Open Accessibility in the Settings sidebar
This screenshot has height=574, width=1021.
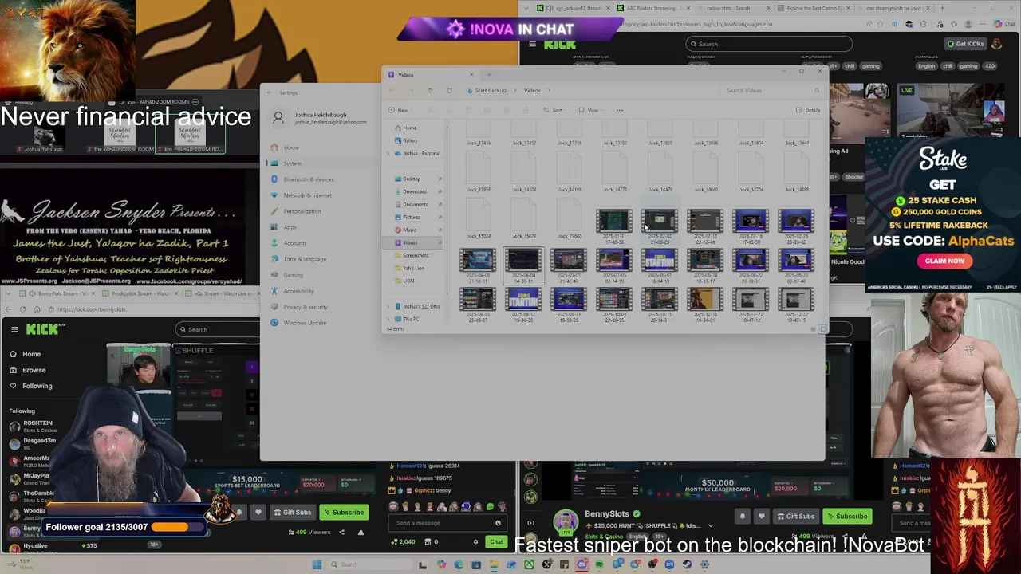(x=298, y=291)
